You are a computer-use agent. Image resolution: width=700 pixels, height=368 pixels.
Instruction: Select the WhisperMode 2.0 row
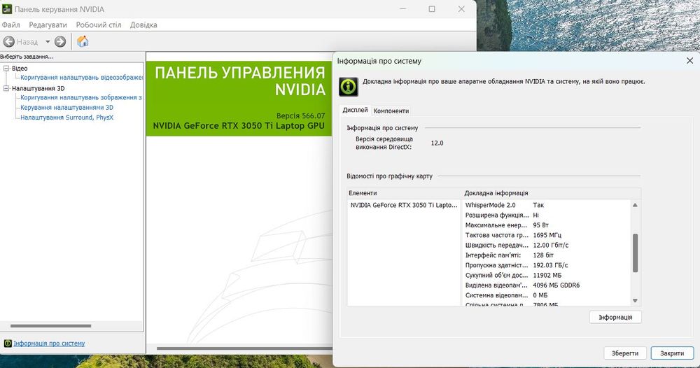(x=547, y=205)
